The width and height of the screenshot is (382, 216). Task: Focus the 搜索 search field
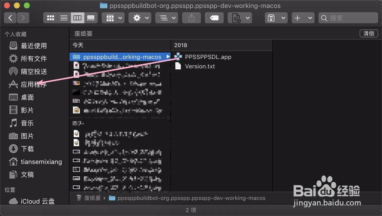click(348, 18)
